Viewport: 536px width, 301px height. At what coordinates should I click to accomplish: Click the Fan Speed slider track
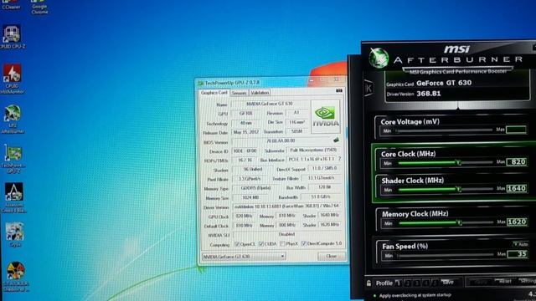pyautogui.click(x=446, y=254)
